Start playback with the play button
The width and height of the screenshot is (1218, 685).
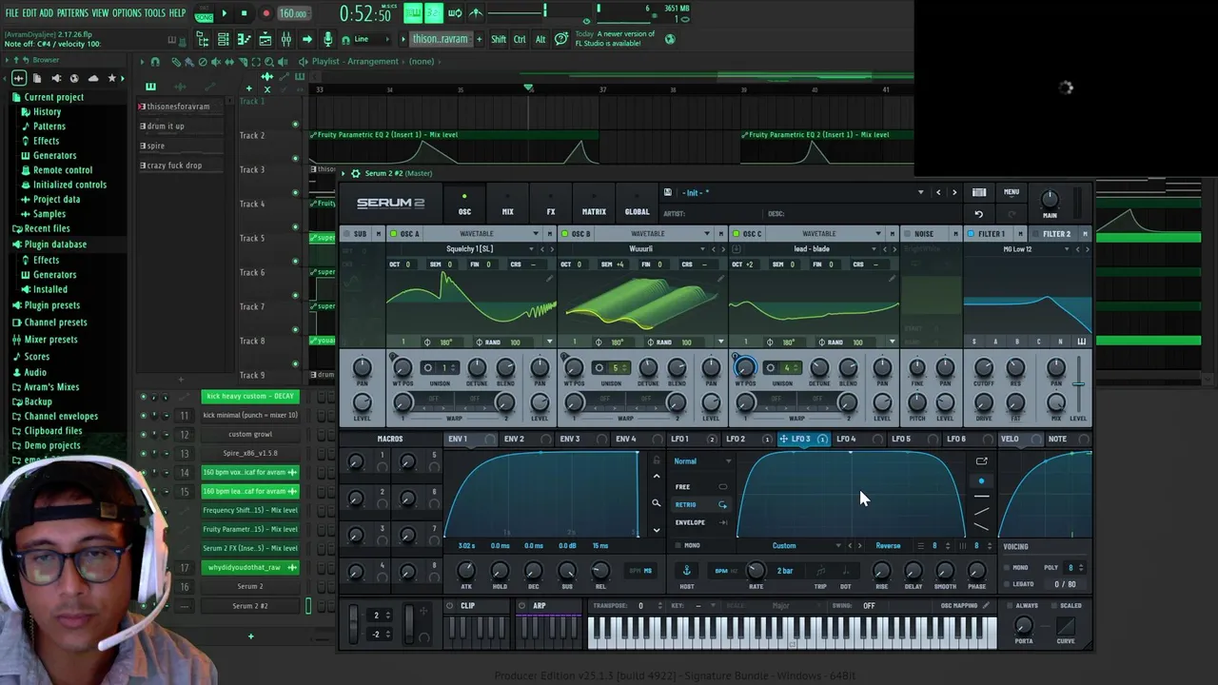pos(224,13)
